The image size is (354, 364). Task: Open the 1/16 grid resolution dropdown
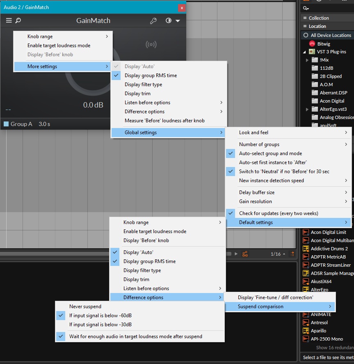[278, 254]
